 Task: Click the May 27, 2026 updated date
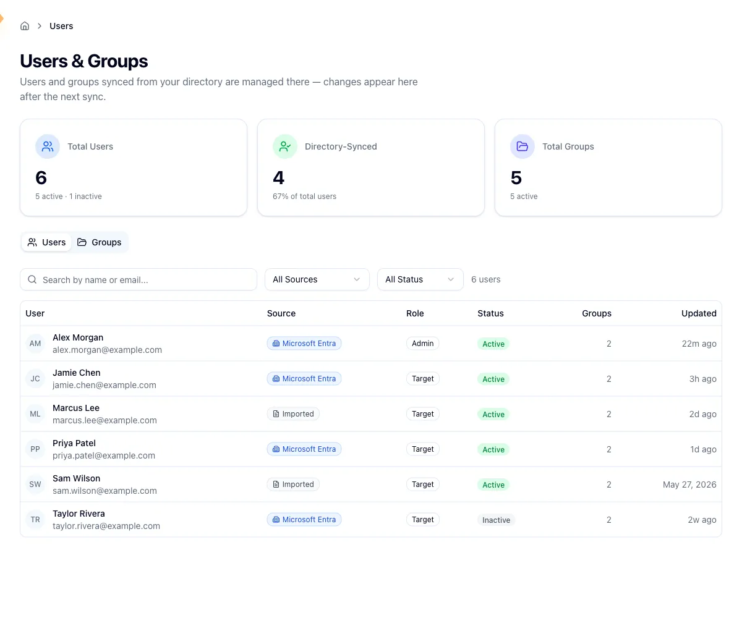coord(689,485)
